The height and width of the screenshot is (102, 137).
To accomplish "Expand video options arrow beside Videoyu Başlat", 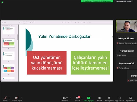I will 21,98.
